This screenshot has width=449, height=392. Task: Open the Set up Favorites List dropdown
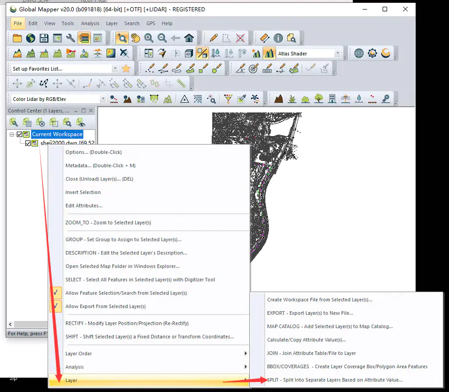click(x=115, y=69)
